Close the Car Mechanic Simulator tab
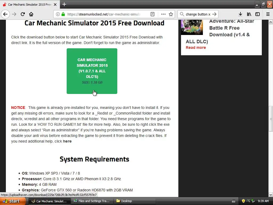The width and height of the screenshot is (273, 205). pyautogui.click(x=55, y=5)
